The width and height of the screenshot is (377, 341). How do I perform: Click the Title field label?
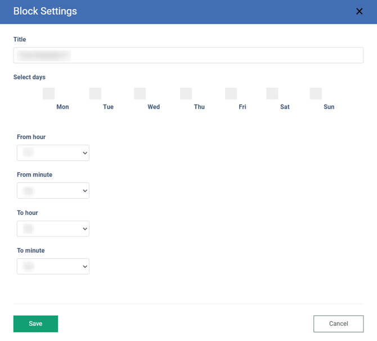[20, 39]
